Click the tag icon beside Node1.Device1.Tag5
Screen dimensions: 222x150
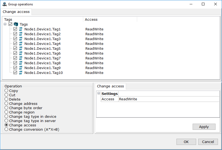21,49
